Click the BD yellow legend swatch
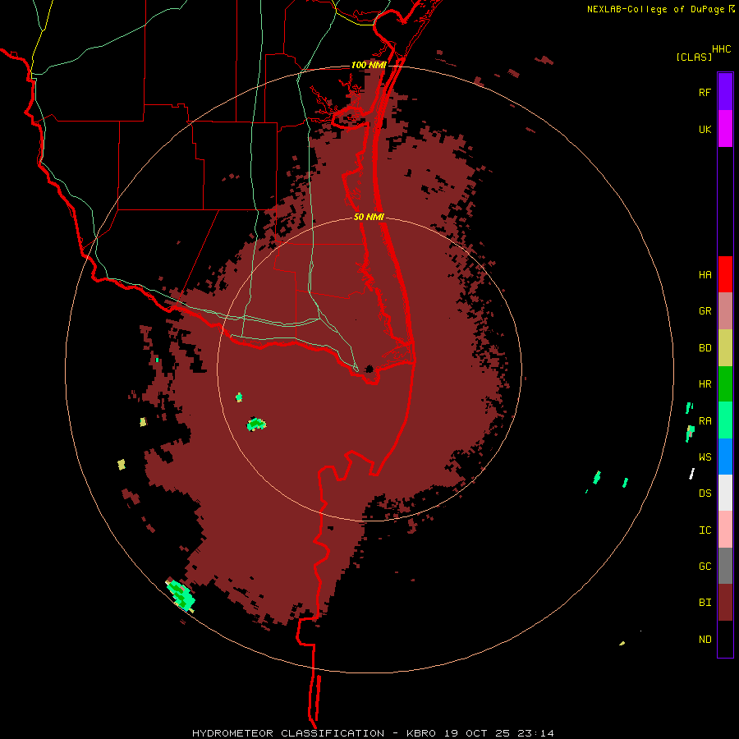Viewport: 739px width, 739px height. (x=725, y=348)
